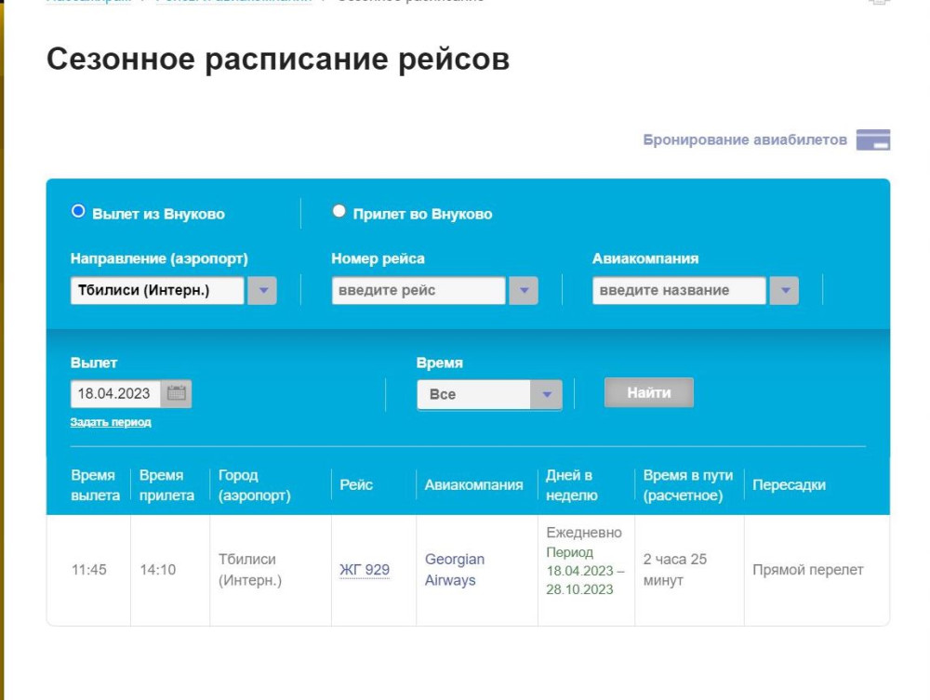The width and height of the screenshot is (930, 700).
Task: Open flight 'ЖГ 929' details link
Action: click(365, 570)
